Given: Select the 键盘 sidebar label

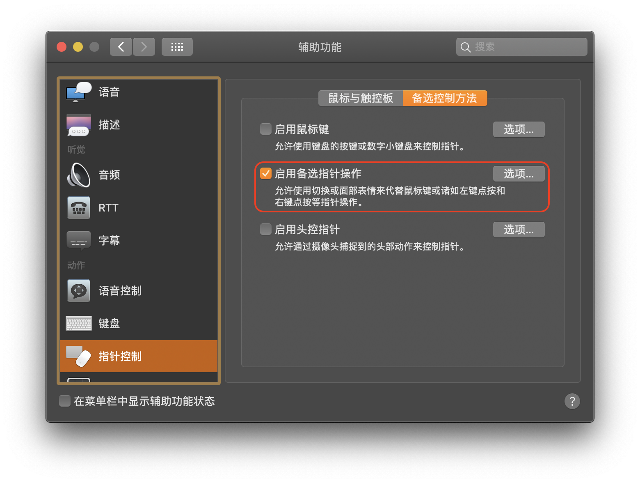Looking at the screenshot, I should point(109,324).
